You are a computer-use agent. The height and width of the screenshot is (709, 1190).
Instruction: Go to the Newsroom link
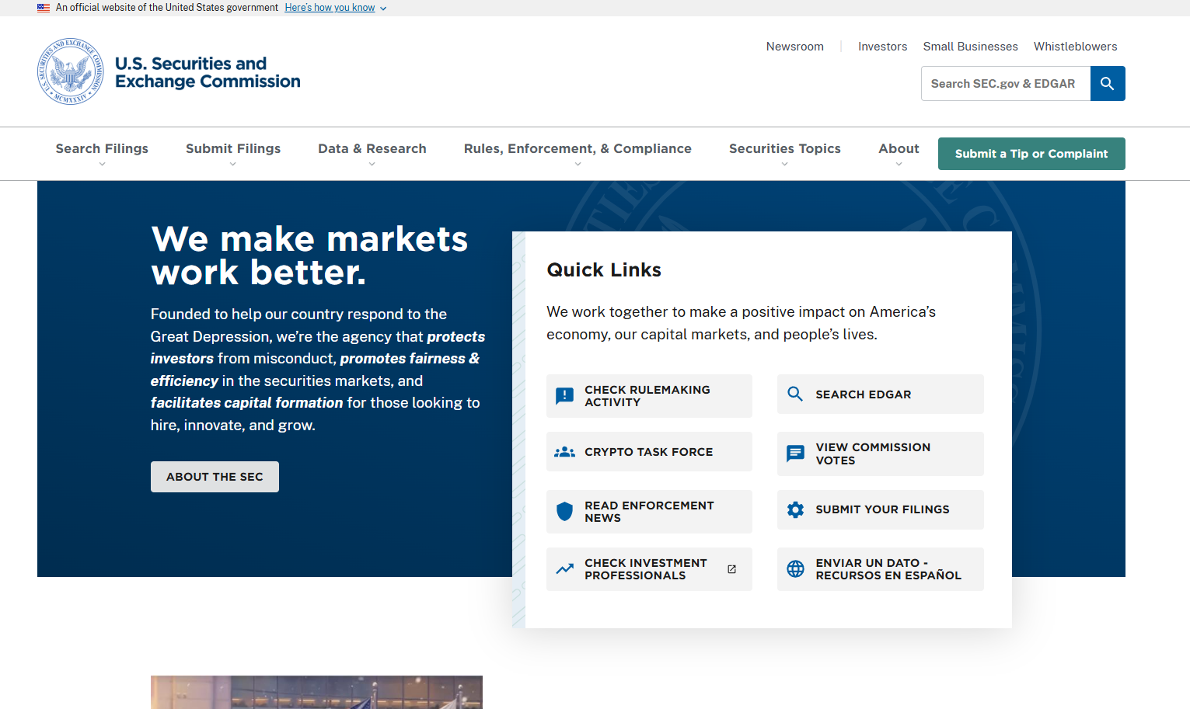pyautogui.click(x=794, y=47)
